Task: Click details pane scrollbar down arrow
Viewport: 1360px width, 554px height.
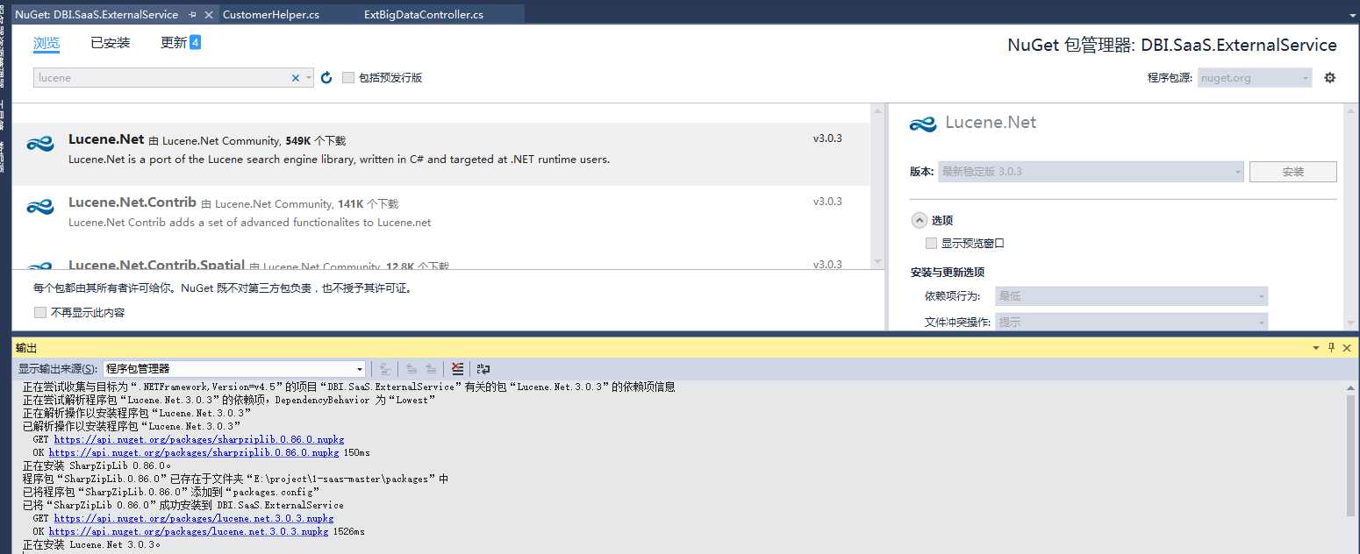Action: pyautogui.click(x=1350, y=323)
